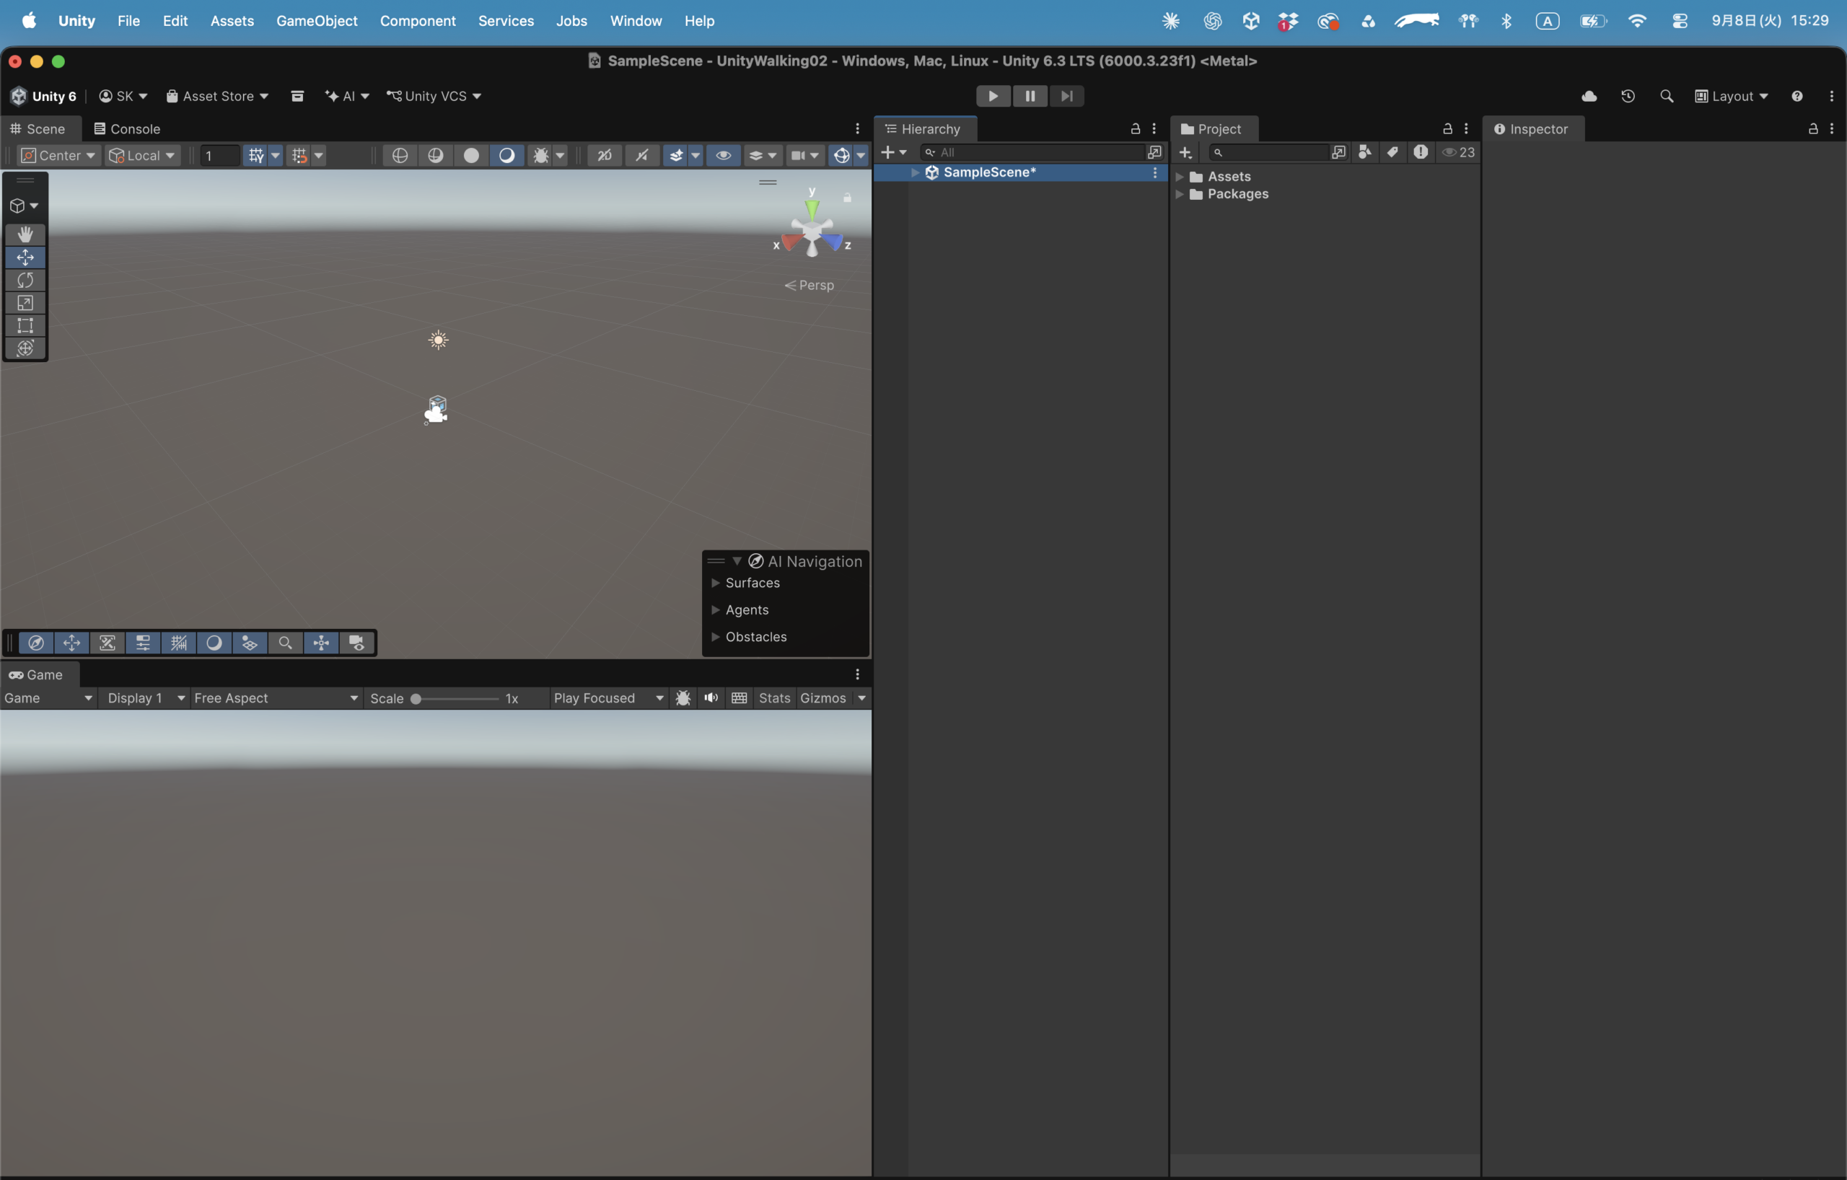This screenshot has width=1847, height=1180.
Task: Expand Agents in AI Navigation overlay
Action: click(x=716, y=609)
